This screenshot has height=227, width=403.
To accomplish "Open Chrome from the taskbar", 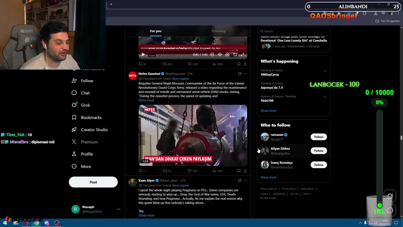I will (36, 223).
